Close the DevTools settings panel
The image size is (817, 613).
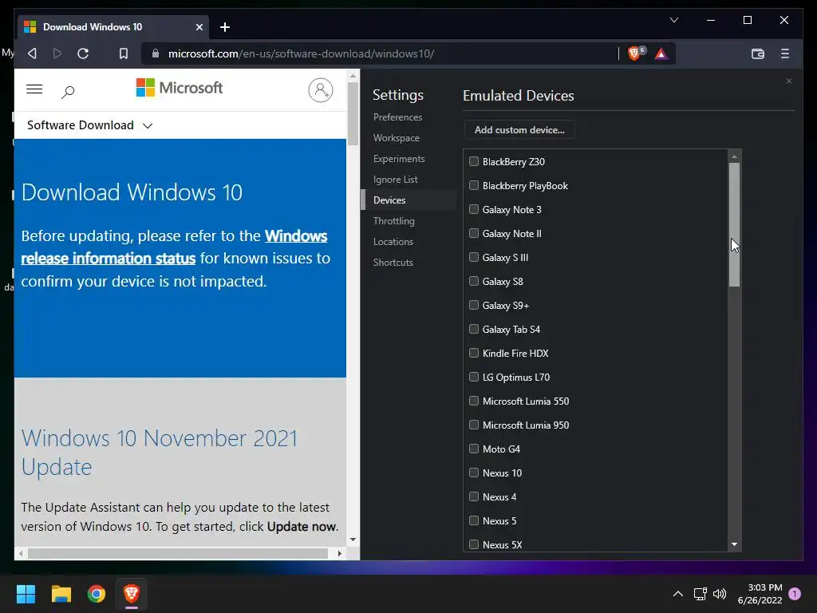click(x=789, y=81)
